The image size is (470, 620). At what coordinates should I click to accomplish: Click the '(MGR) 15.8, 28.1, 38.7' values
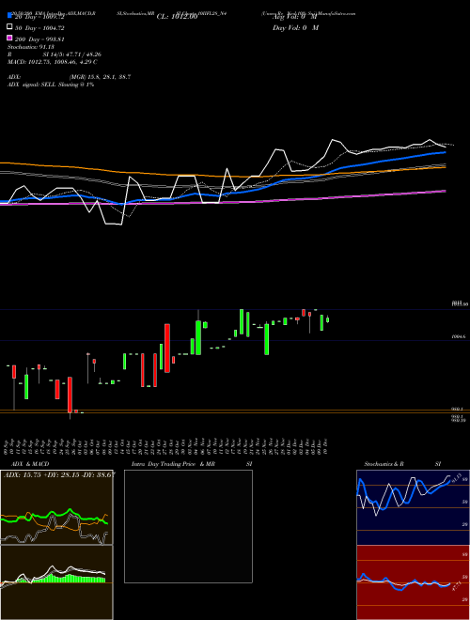[x=100, y=77]
